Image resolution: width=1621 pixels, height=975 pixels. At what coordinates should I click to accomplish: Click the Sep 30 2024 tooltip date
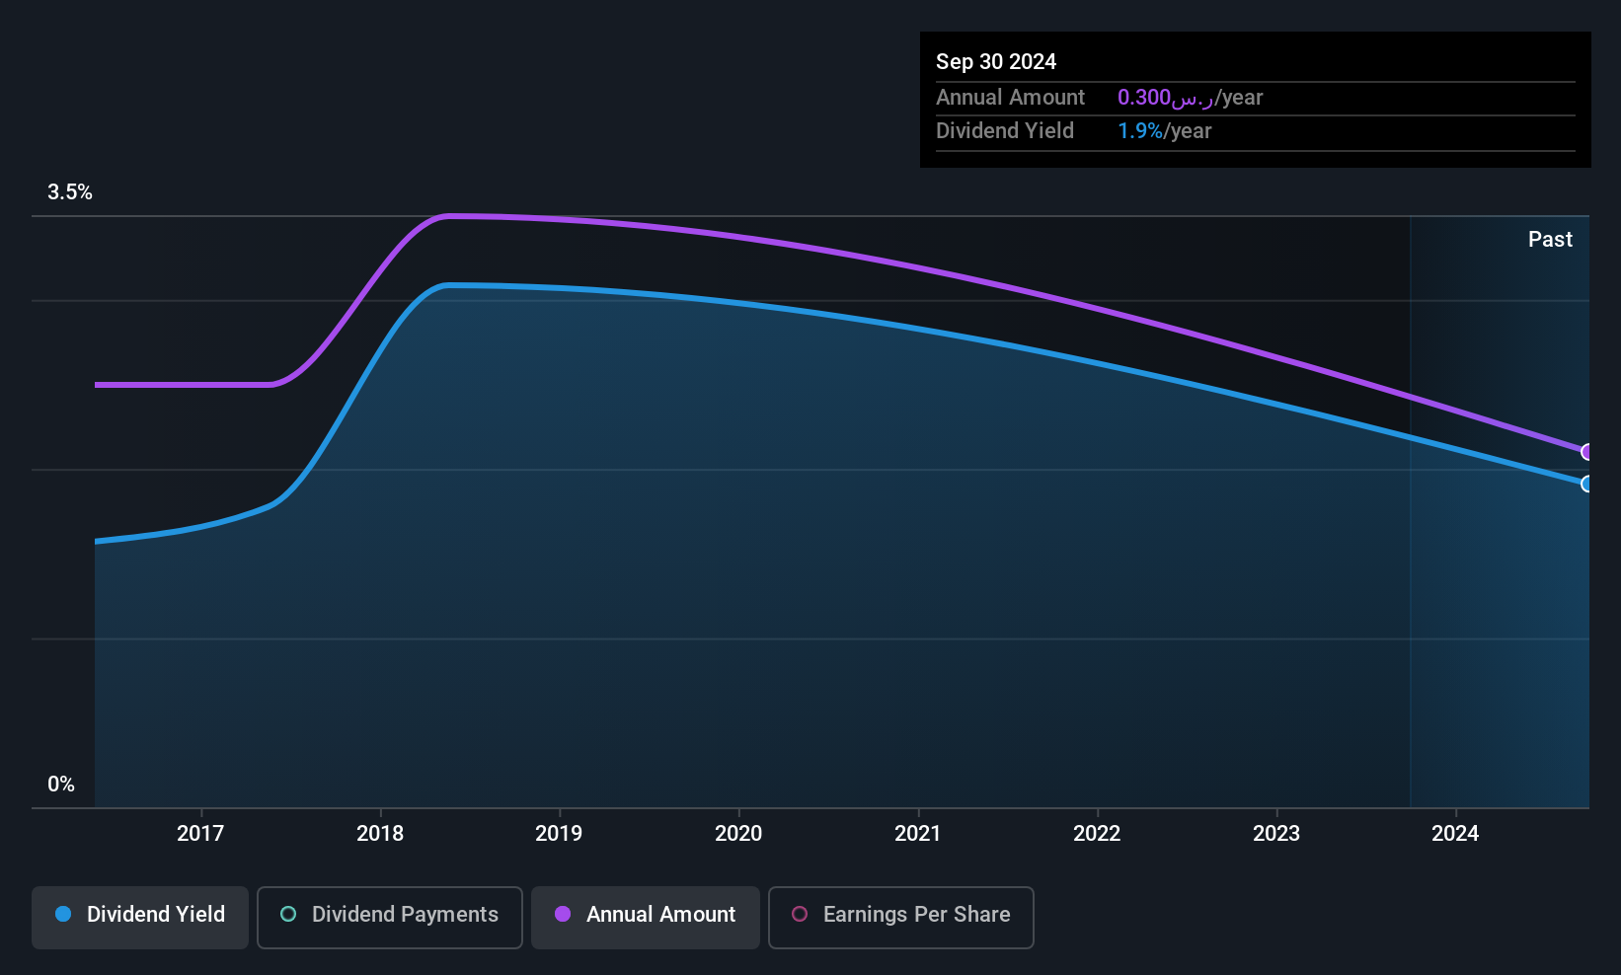point(996,61)
